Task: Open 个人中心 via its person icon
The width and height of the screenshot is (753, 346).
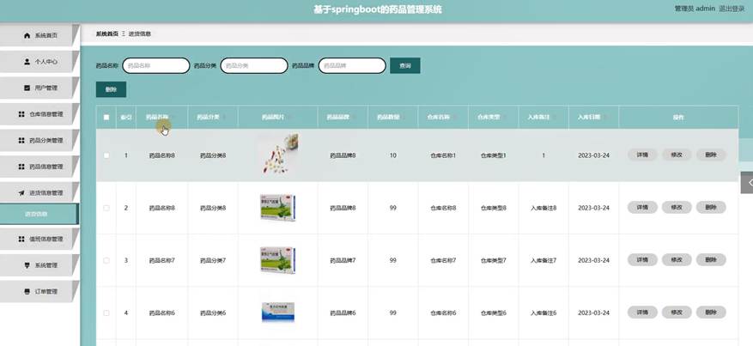Action: [x=27, y=62]
